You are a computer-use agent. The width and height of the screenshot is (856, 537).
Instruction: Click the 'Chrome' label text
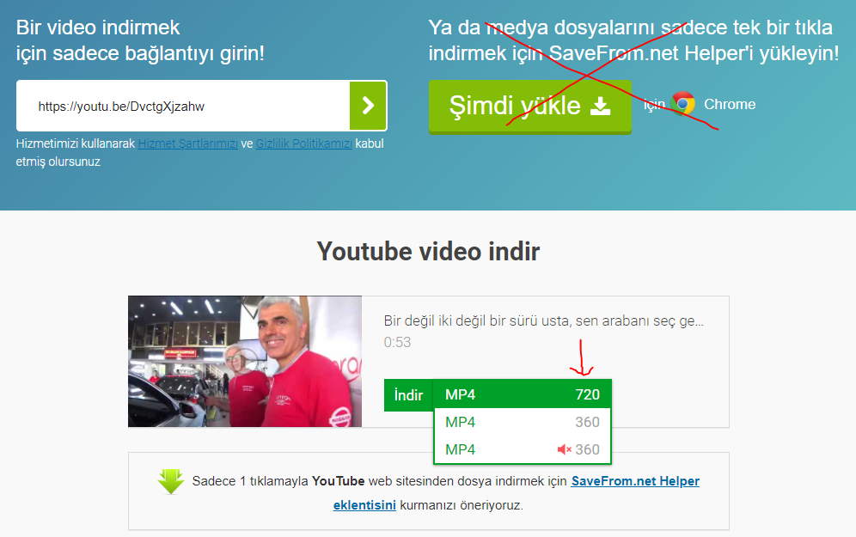[x=730, y=104]
